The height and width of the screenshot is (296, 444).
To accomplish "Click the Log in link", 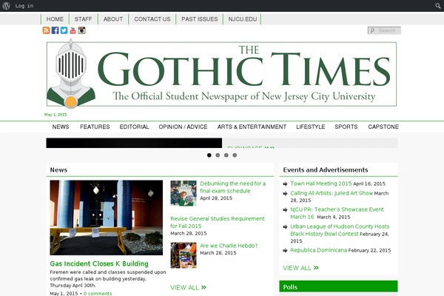I will pos(24,6).
